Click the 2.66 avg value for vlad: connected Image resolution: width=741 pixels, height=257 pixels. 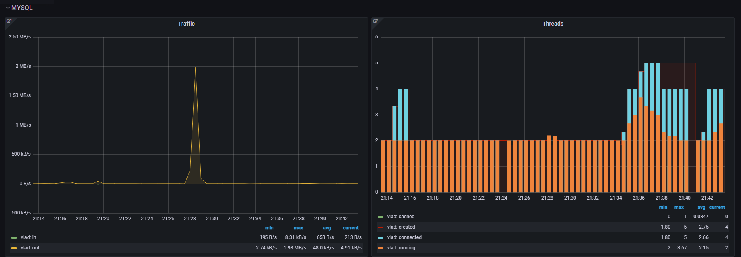(703, 237)
